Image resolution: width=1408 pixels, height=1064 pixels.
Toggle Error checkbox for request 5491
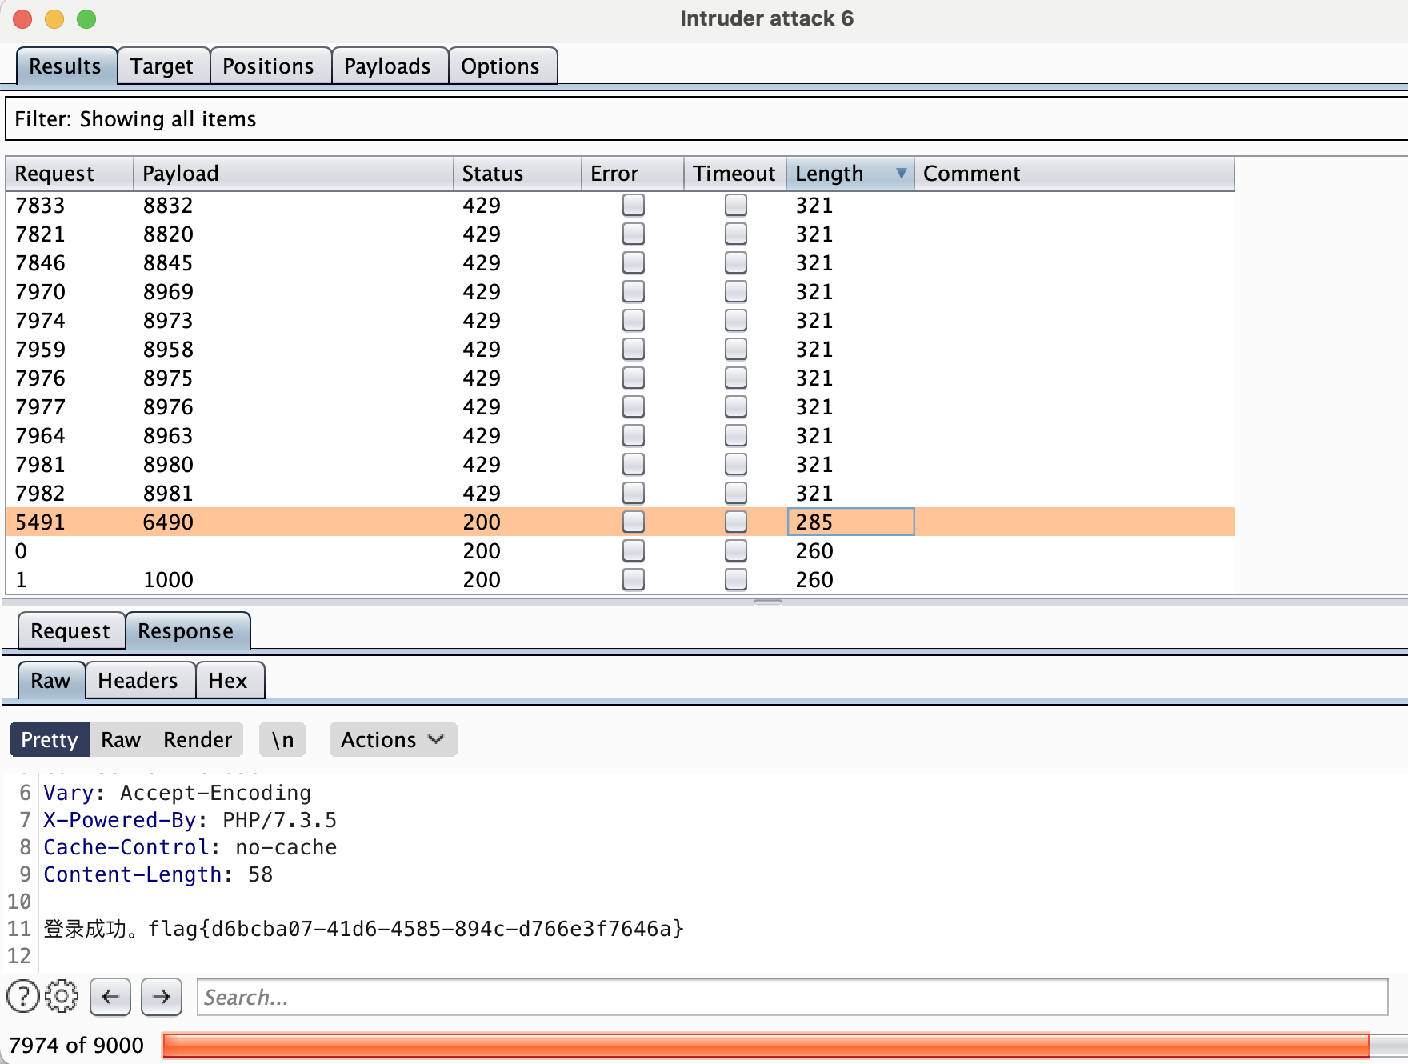(x=633, y=522)
